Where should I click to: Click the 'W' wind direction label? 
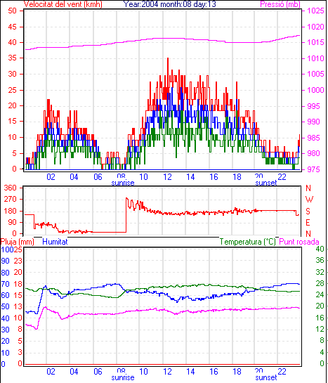pyautogui.click(x=309, y=200)
